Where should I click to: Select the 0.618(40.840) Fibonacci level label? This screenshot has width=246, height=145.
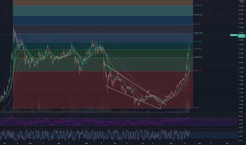(198, 42)
